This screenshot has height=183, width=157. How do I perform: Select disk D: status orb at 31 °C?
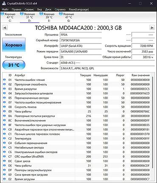22,14
